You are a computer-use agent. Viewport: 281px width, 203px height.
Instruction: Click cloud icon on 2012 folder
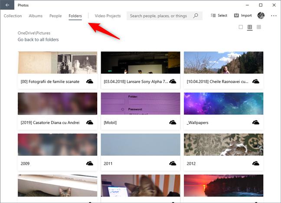point(256,164)
